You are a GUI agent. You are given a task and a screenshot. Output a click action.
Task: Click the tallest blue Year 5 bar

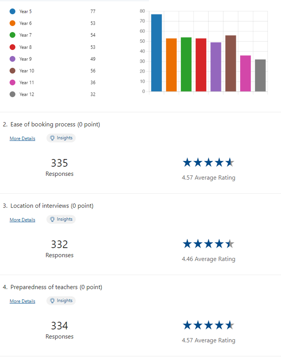point(157,53)
